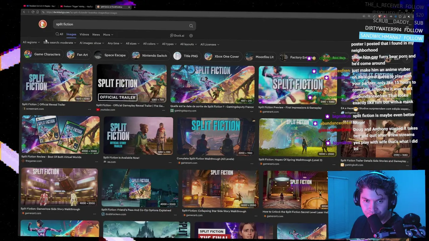Open Friend's Pass And Co-Op thumbnail
429x241 pixels.
tap(140, 188)
